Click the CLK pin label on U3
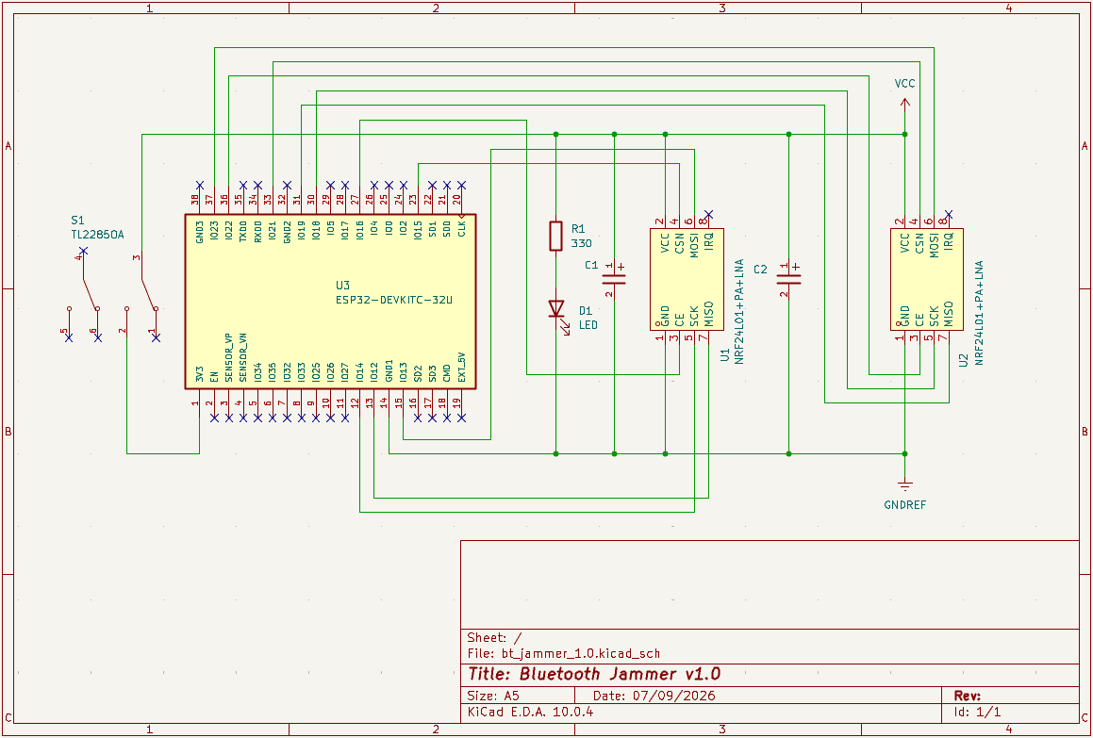 coord(461,228)
